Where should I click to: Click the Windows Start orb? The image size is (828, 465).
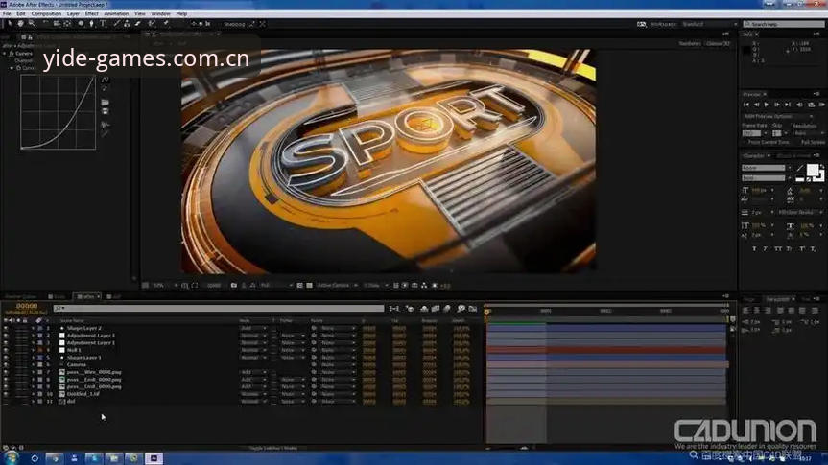click(10, 457)
